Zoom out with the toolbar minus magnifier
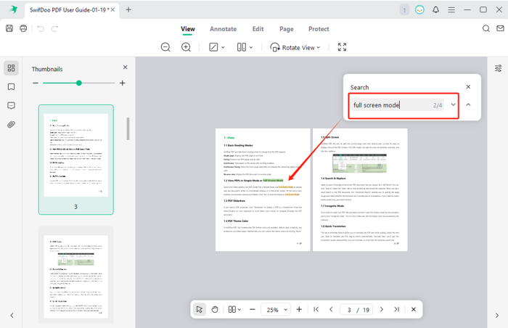508x328 pixels. [x=165, y=47]
